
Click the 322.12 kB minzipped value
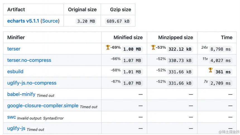(x=180, y=49)
